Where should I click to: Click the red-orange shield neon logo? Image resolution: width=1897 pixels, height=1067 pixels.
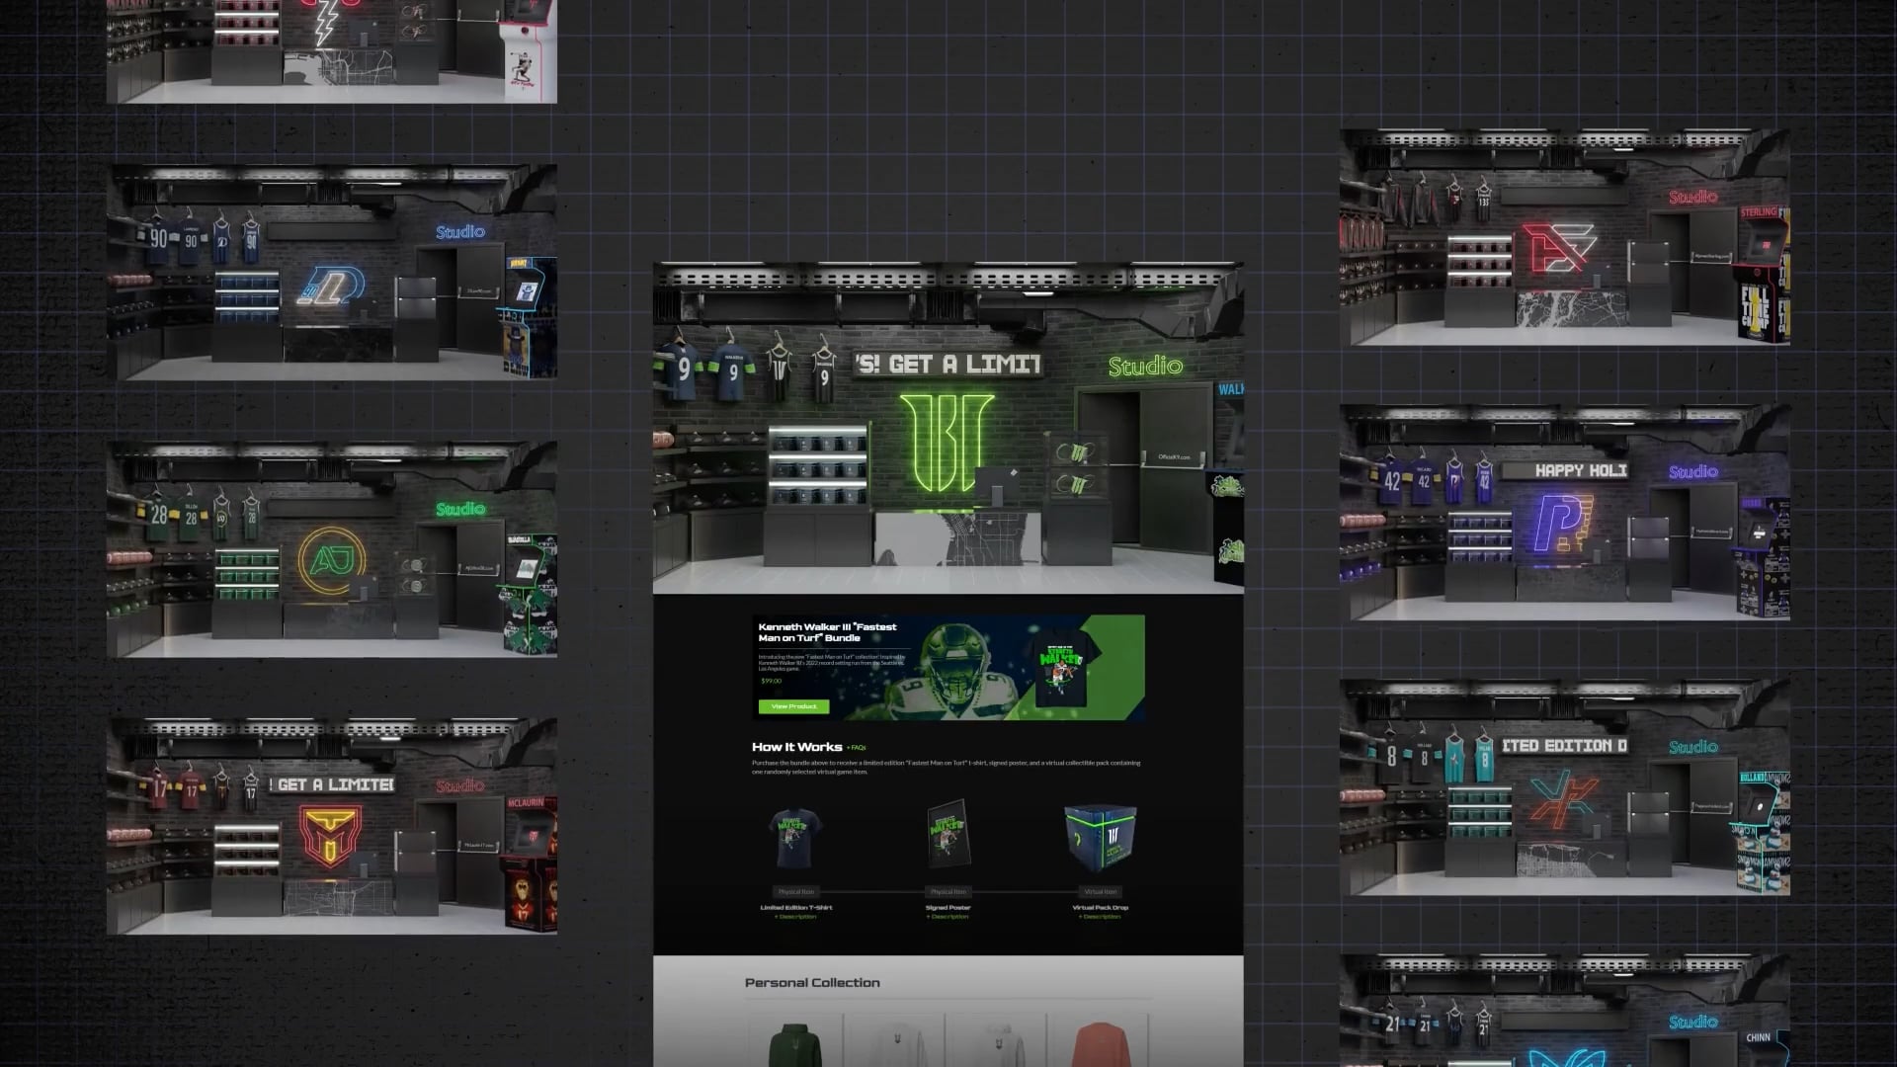[x=330, y=835]
